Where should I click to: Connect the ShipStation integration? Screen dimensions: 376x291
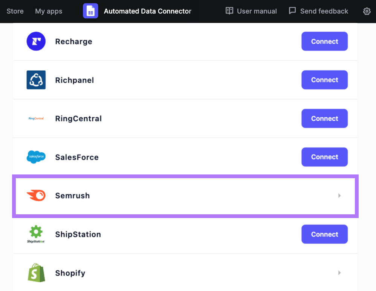[x=324, y=234]
